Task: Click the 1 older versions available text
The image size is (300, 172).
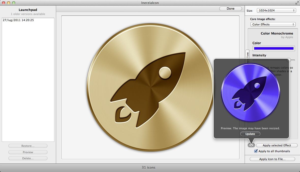Action: click(x=28, y=14)
